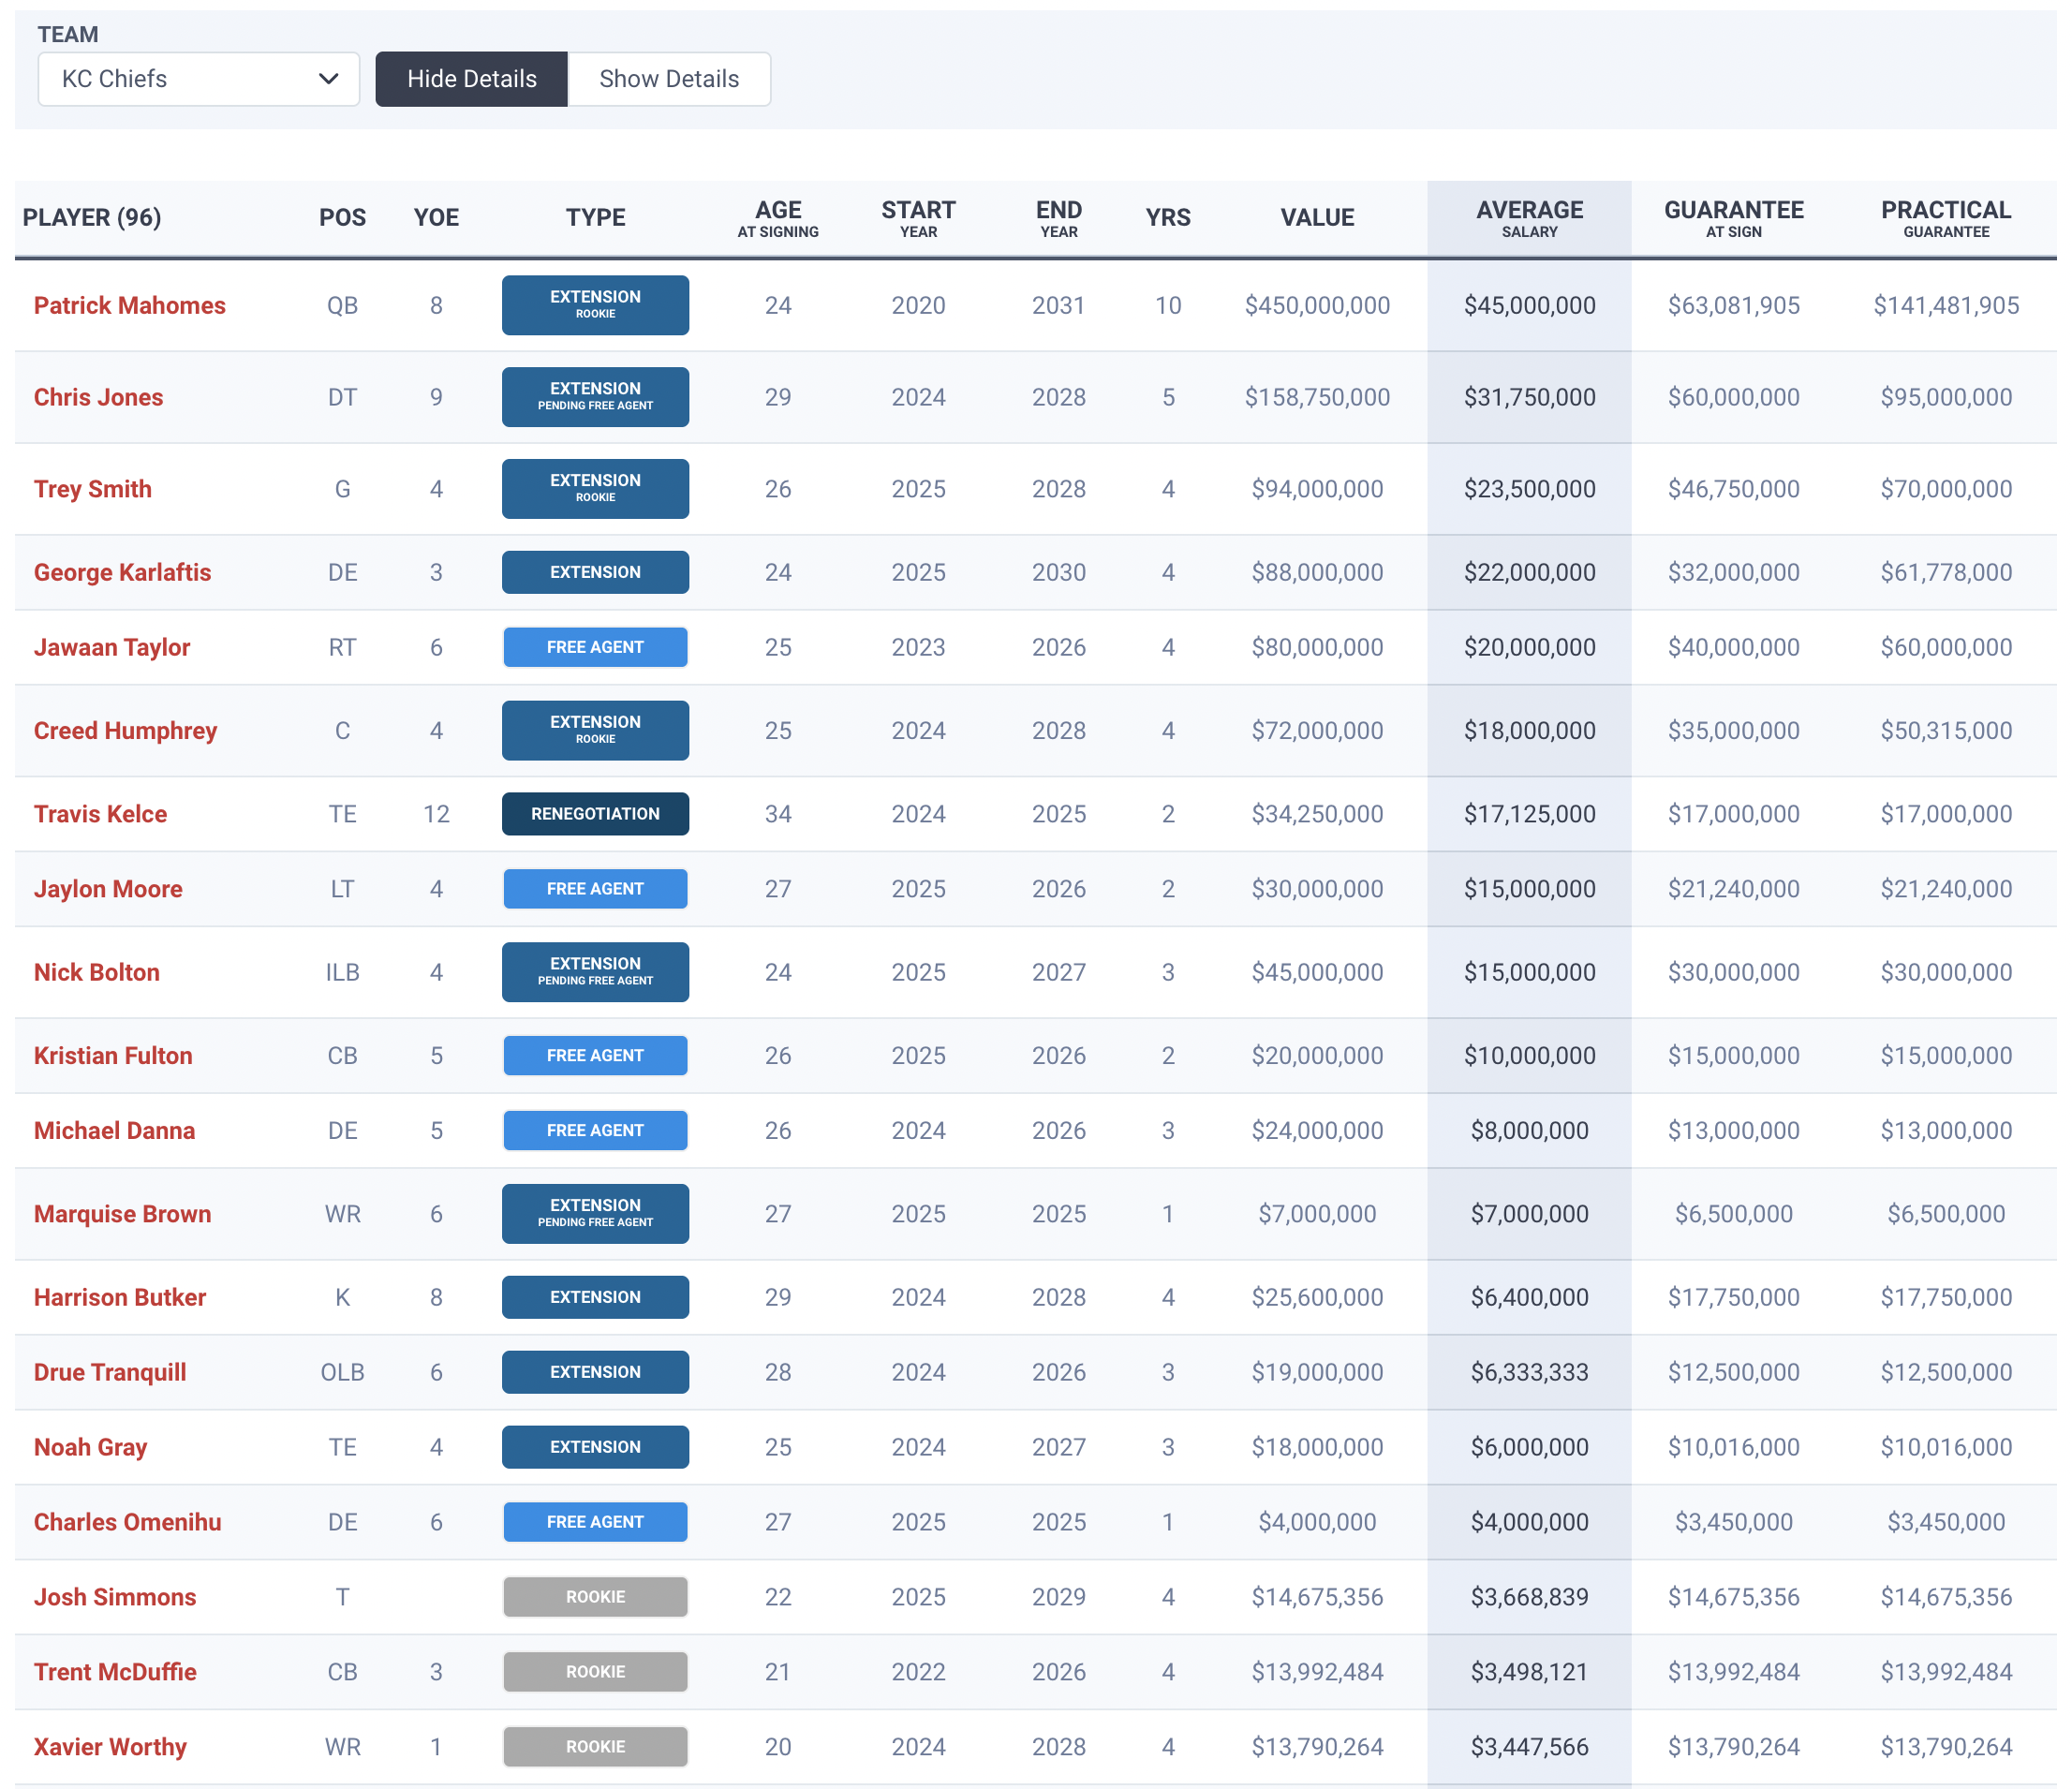The height and width of the screenshot is (1789, 2072).
Task: Select the $3,668,839 average salary cell
Action: (x=1529, y=1597)
